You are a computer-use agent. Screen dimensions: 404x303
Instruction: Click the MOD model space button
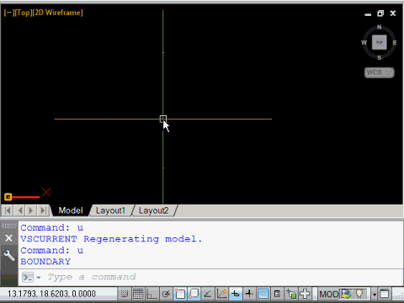pyautogui.click(x=329, y=294)
